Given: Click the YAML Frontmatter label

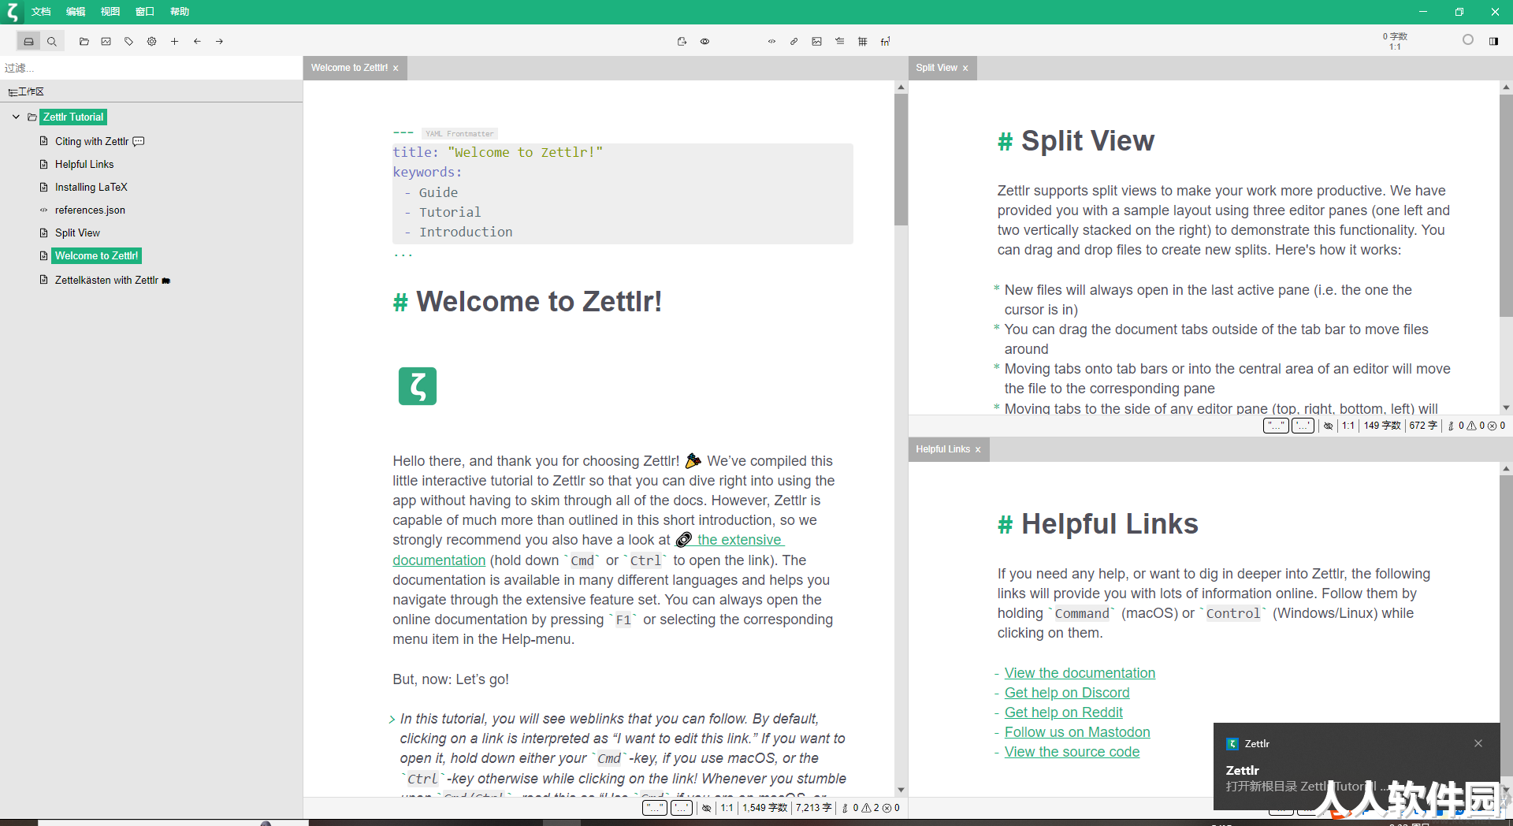Looking at the screenshot, I should coord(459,134).
